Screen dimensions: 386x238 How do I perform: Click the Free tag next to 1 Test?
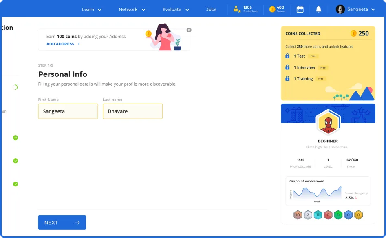313,56
